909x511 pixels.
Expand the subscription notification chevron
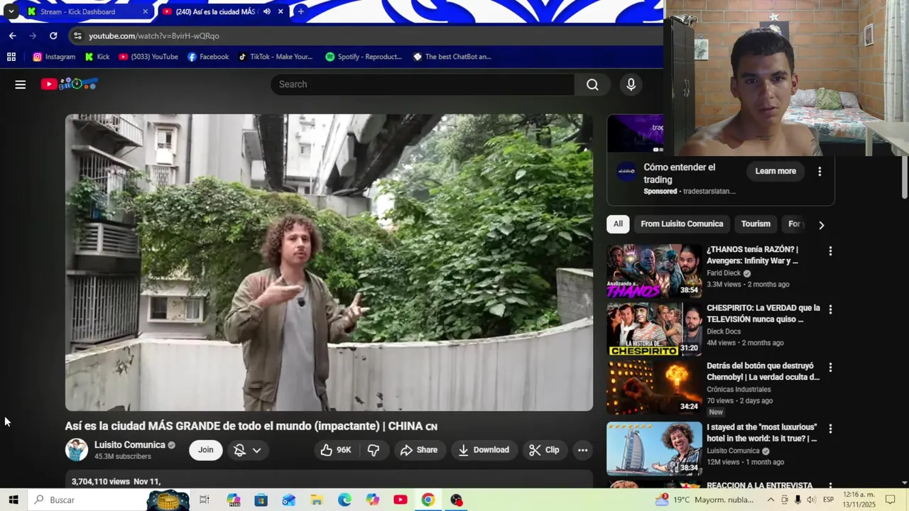pyautogui.click(x=257, y=450)
